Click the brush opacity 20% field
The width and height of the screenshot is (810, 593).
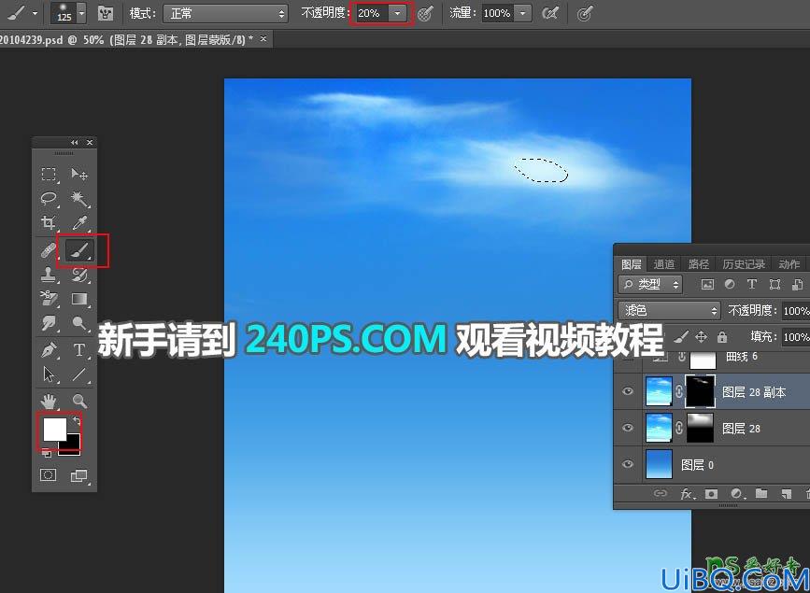372,13
